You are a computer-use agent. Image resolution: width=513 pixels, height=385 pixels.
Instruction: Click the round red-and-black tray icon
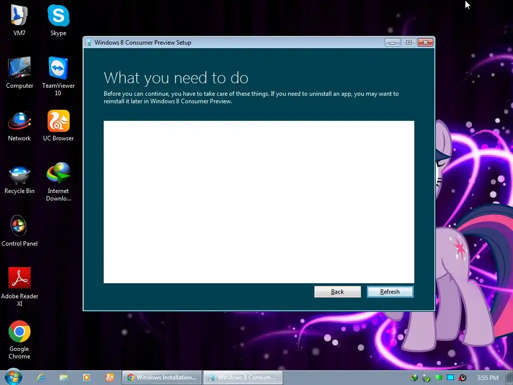tap(462, 378)
